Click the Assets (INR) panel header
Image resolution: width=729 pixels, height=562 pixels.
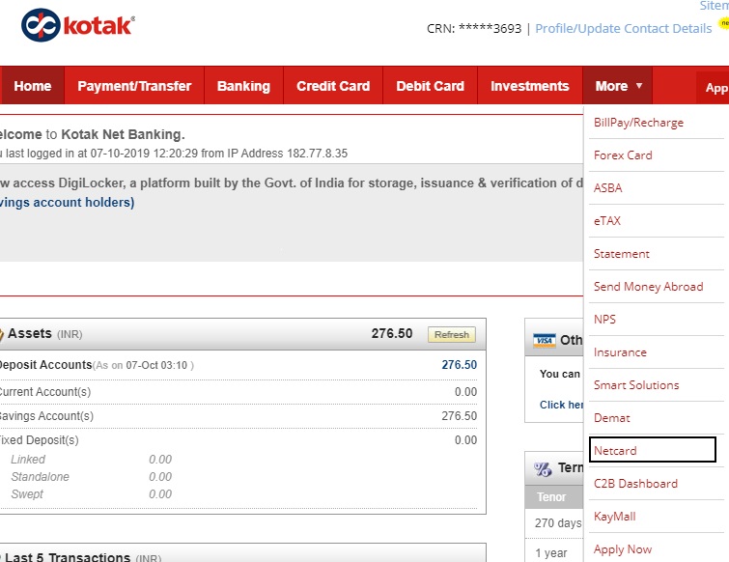coord(241,334)
